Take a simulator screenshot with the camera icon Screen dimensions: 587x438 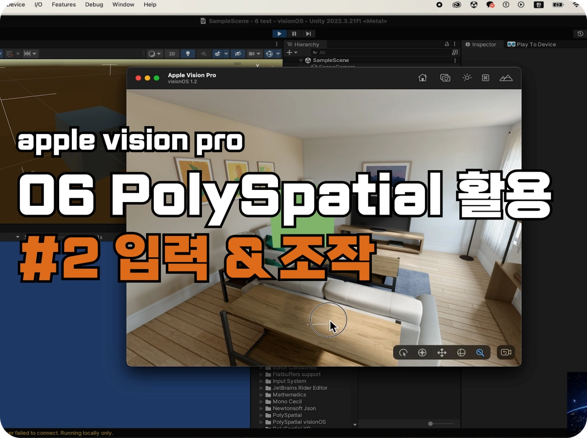click(x=445, y=78)
